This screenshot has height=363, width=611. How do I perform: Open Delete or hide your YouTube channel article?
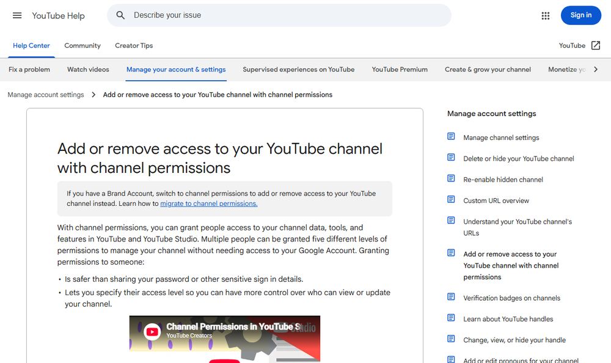[x=518, y=159]
